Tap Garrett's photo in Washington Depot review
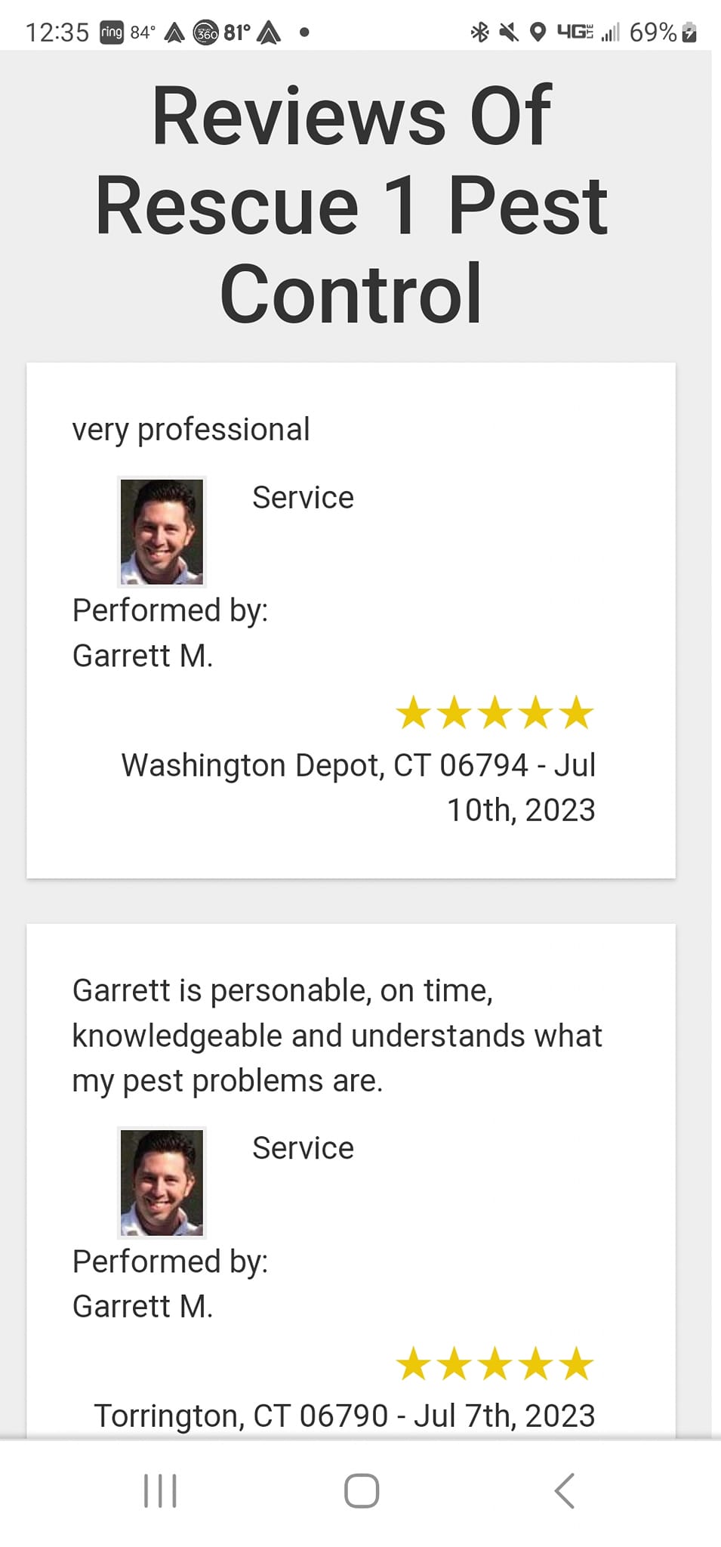The width and height of the screenshot is (721, 1547). pyautogui.click(x=162, y=532)
